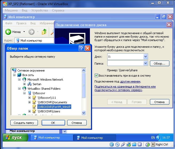Click the address bar Мой компьютер field
Image resolution: width=175 pixels, height=149 pixels.
coord(34,40)
